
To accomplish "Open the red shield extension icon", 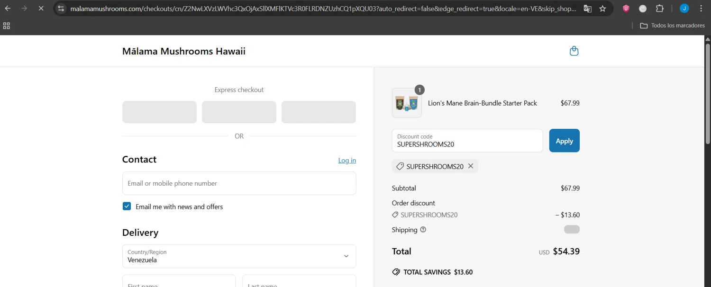I will [x=626, y=9].
